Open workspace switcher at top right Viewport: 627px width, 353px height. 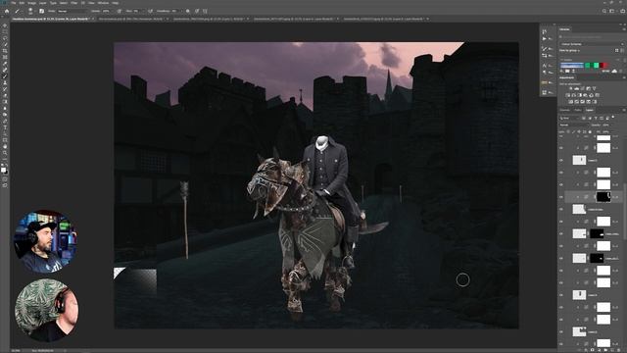click(612, 11)
